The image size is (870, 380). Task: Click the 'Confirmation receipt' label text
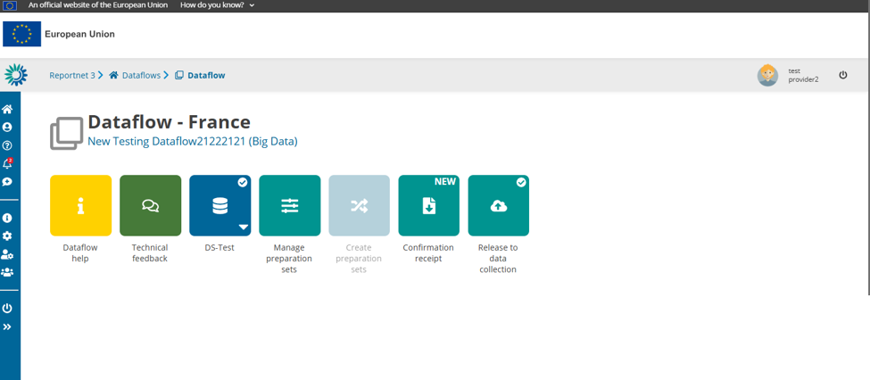point(428,253)
